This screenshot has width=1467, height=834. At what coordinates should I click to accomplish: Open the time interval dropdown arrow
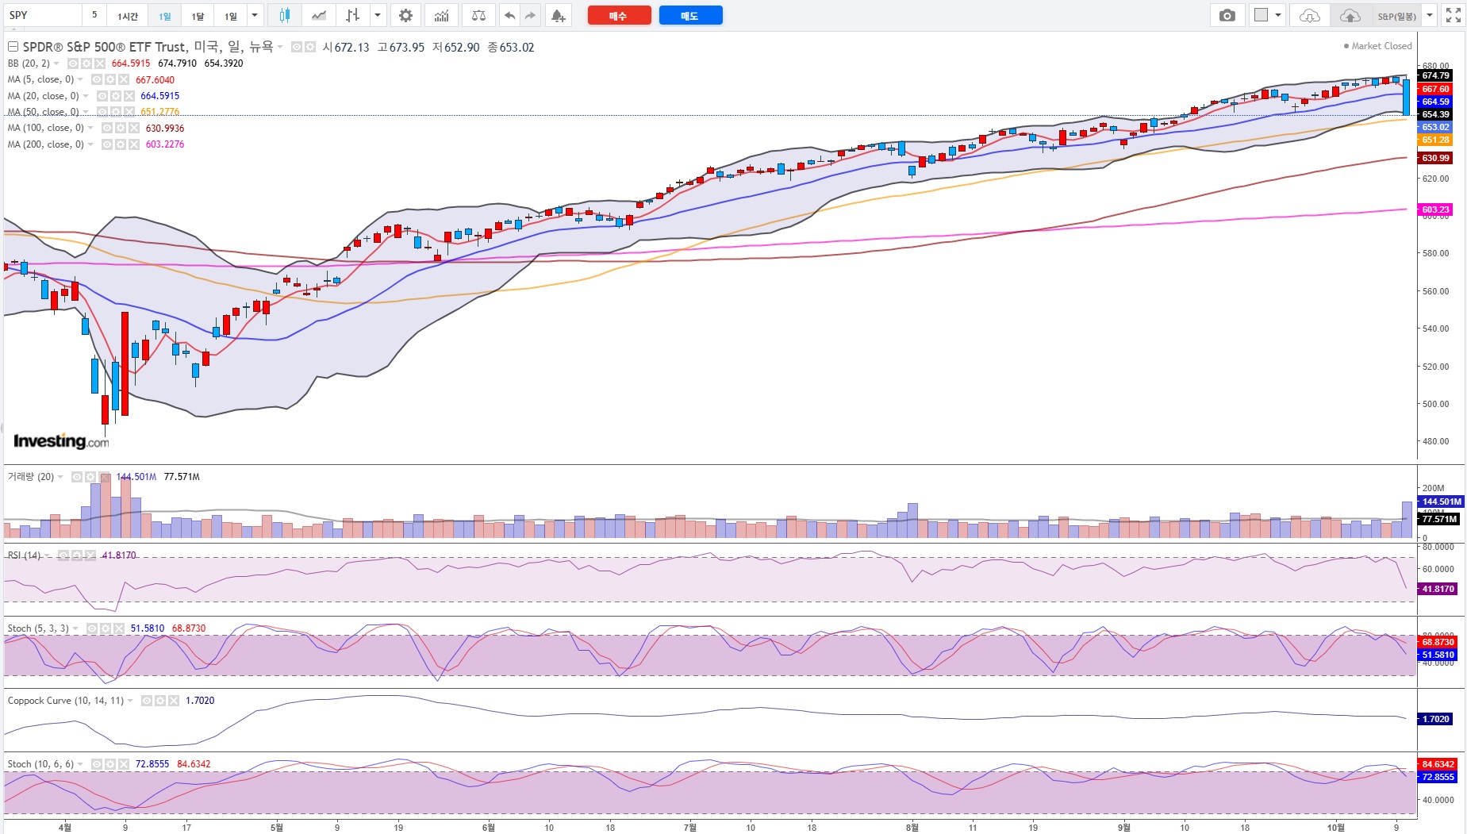[x=255, y=15]
